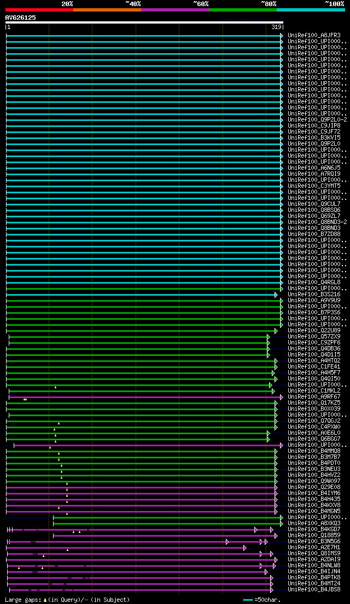This screenshot has height=604, width=350.
Task: Select the UniRef100_B4KGD7 label
Action: 314,530
